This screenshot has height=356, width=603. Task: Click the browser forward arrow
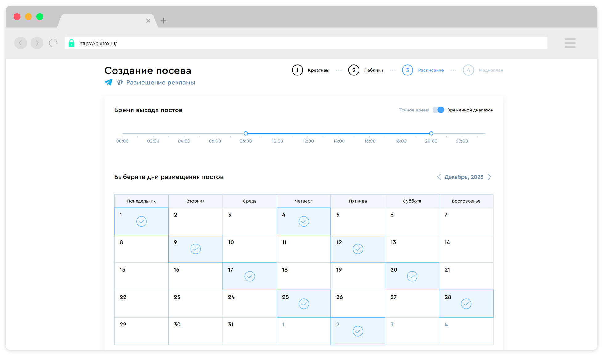37,43
